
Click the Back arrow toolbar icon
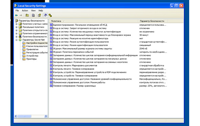[x=17, y=15]
